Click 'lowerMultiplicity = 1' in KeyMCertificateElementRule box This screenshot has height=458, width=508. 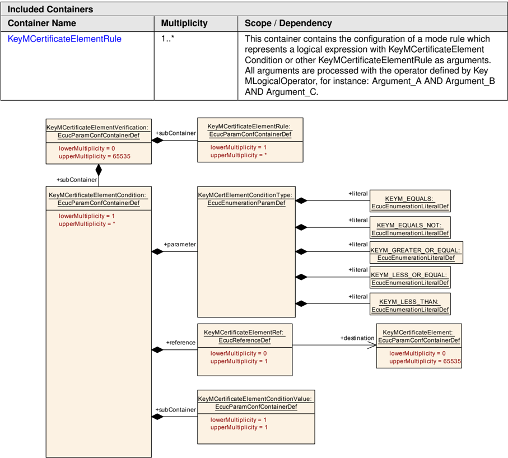239,147
